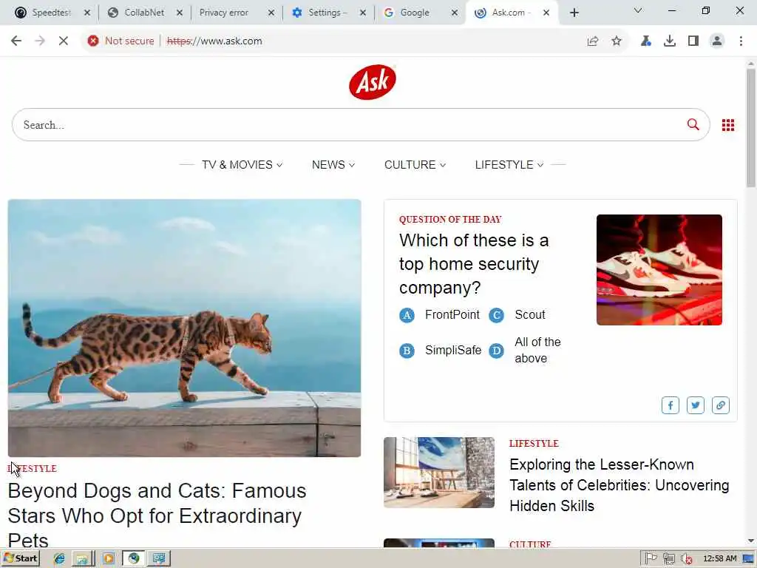The width and height of the screenshot is (757, 568).
Task: Open the sneakers question image
Action: click(x=659, y=270)
